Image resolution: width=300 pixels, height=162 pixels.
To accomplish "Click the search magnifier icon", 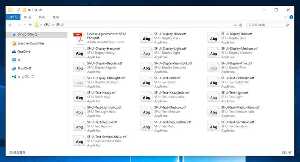I will (287, 25).
